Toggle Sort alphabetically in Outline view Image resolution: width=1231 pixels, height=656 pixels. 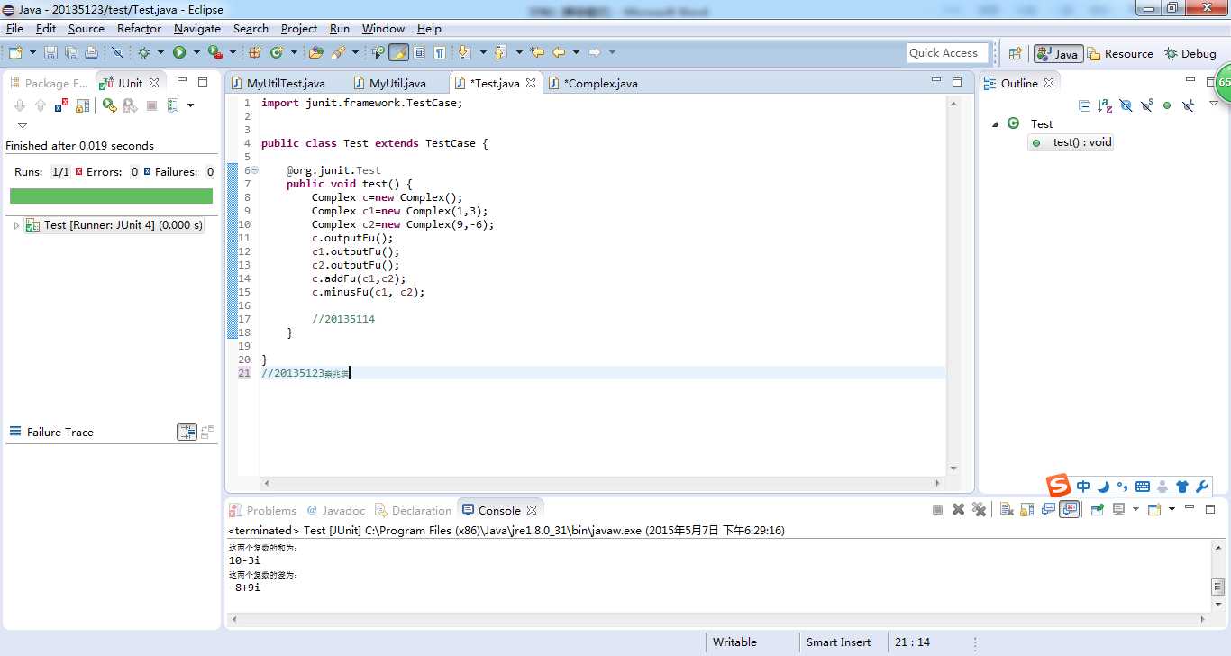(1105, 105)
